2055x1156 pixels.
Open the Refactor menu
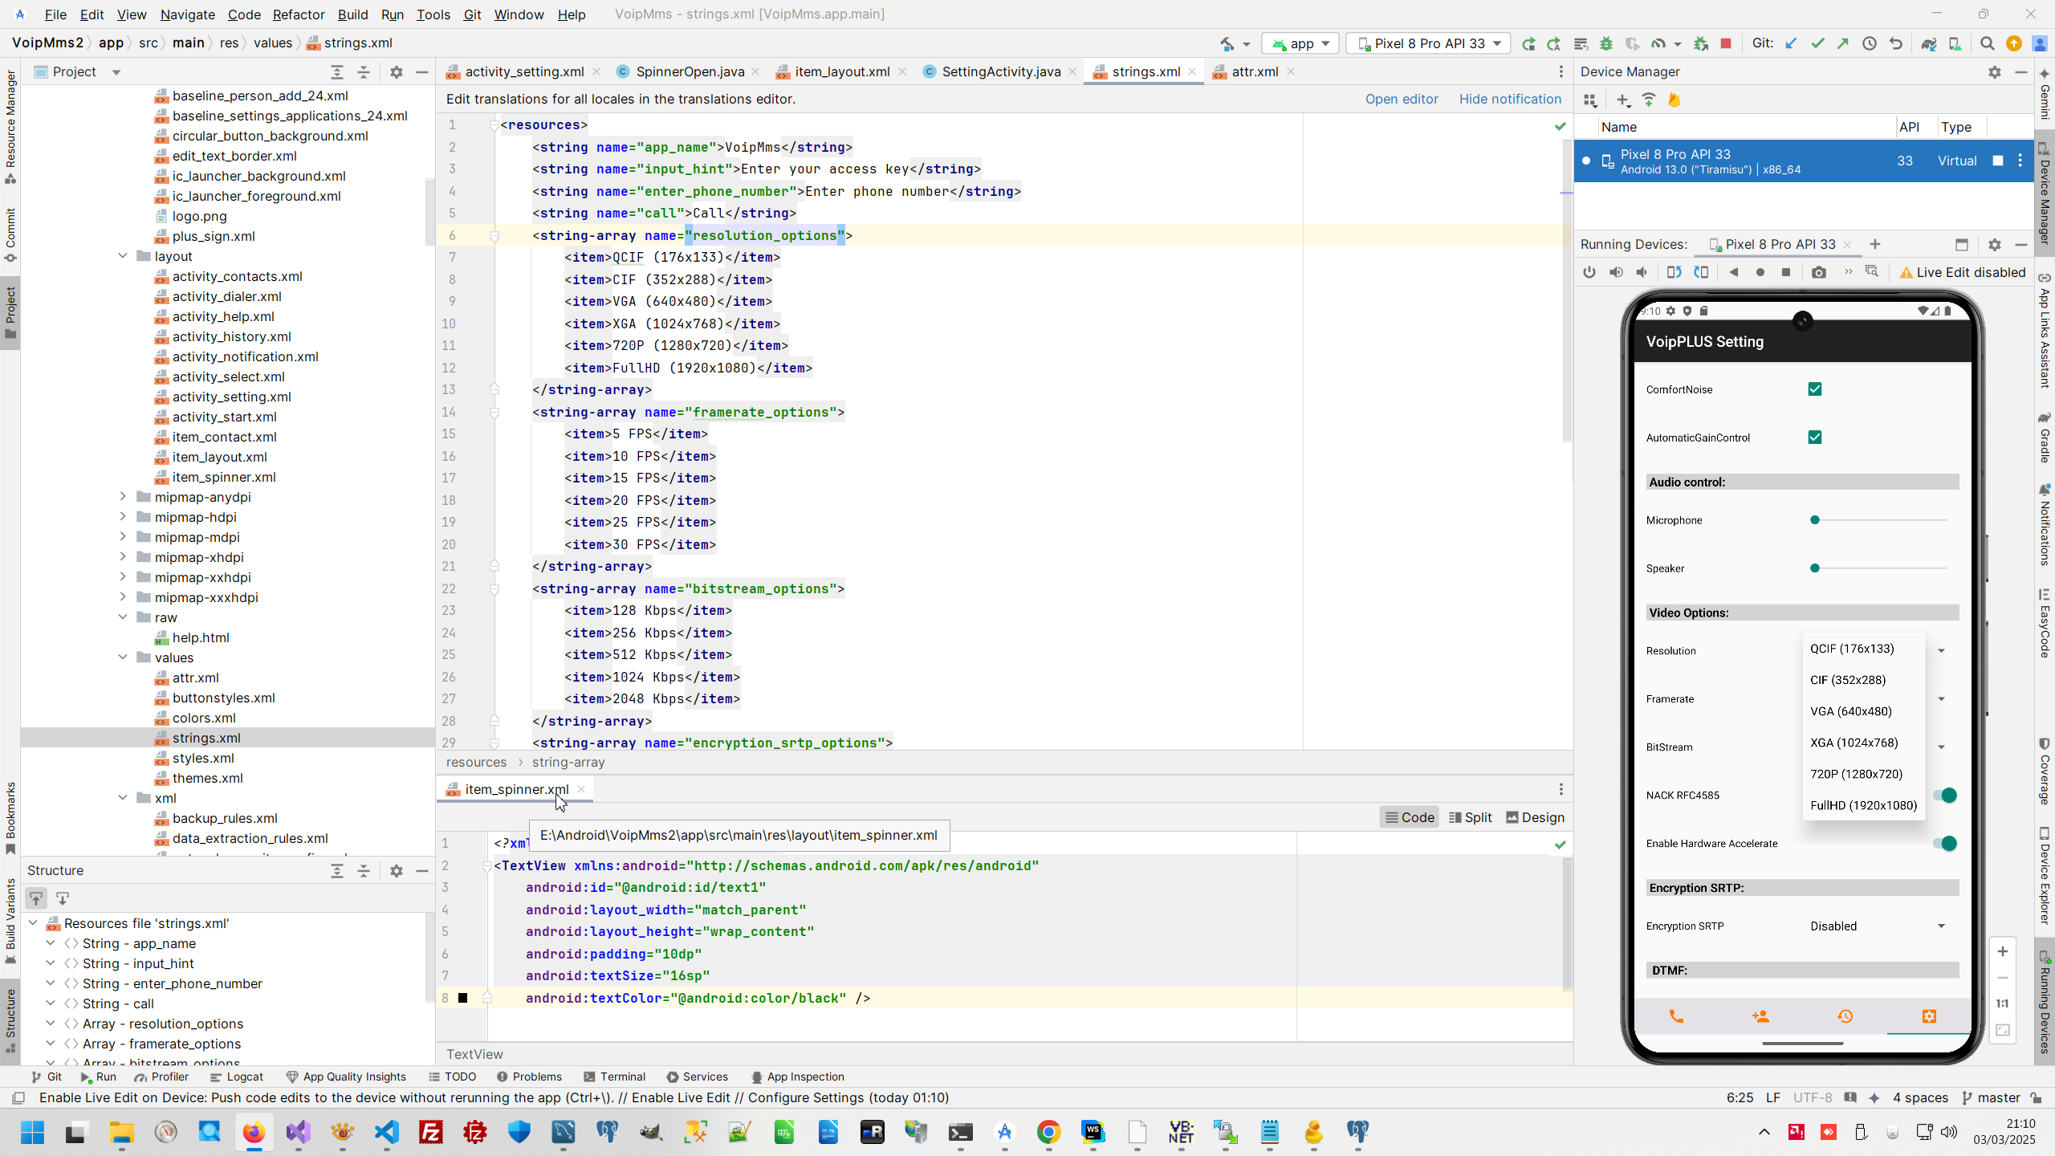click(x=298, y=14)
